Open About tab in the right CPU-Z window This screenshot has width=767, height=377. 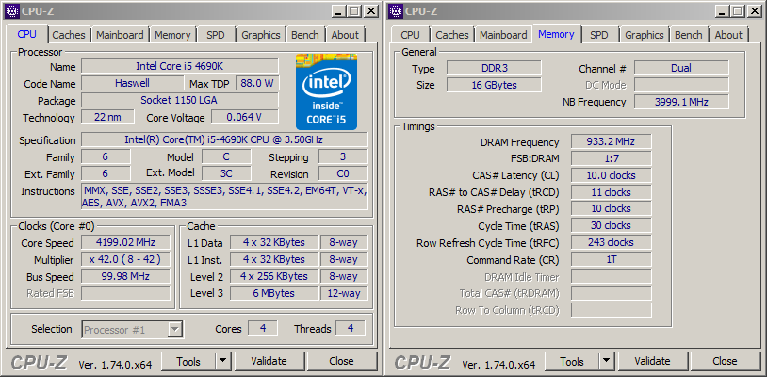[x=728, y=35]
